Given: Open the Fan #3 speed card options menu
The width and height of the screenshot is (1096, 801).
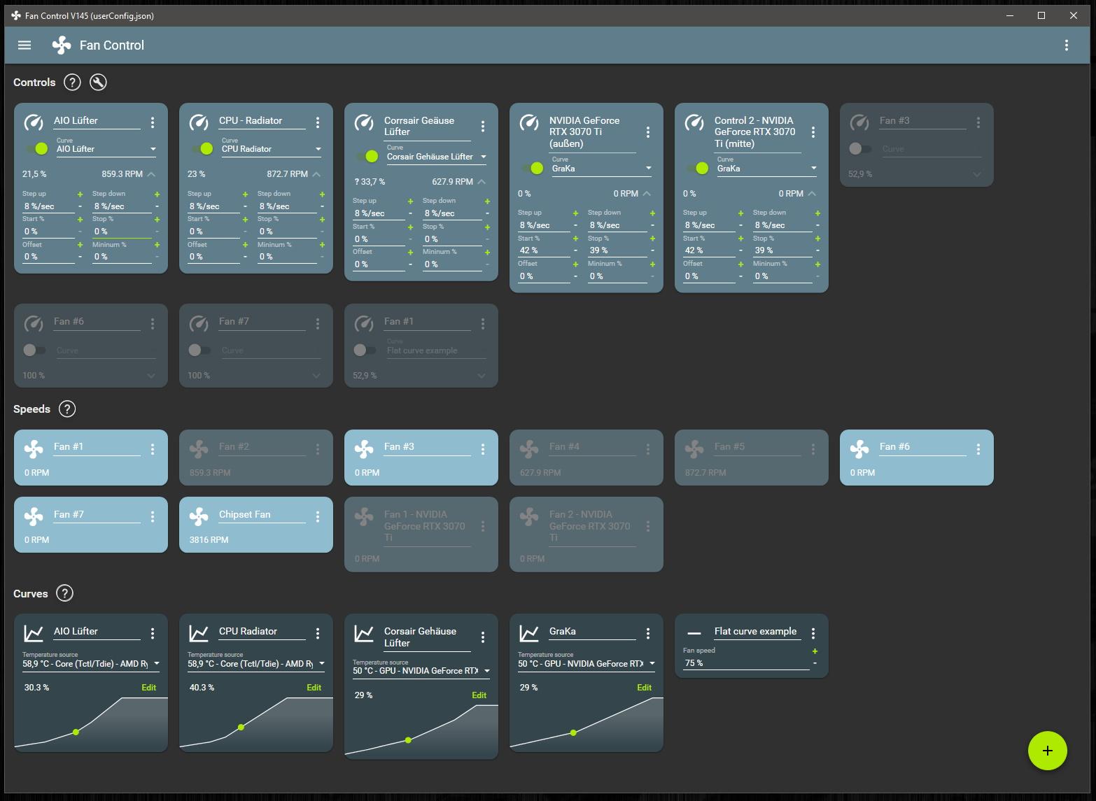Looking at the screenshot, I should point(483,449).
